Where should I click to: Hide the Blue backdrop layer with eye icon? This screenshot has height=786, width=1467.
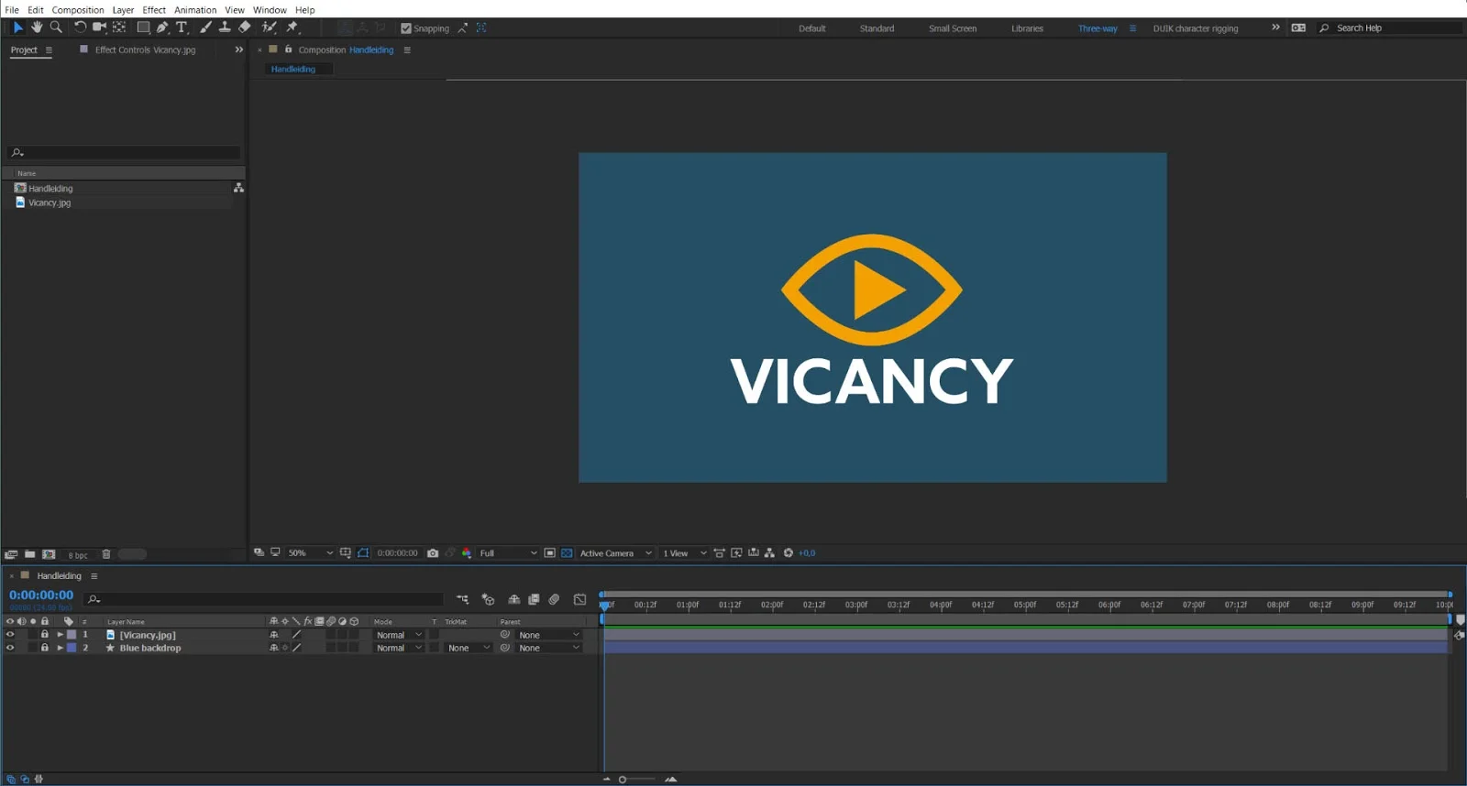click(x=10, y=648)
